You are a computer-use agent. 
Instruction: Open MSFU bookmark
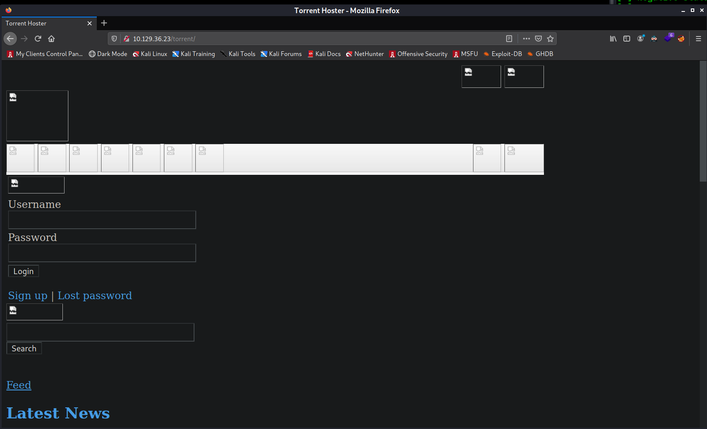pyautogui.click(x=465, y=54)
